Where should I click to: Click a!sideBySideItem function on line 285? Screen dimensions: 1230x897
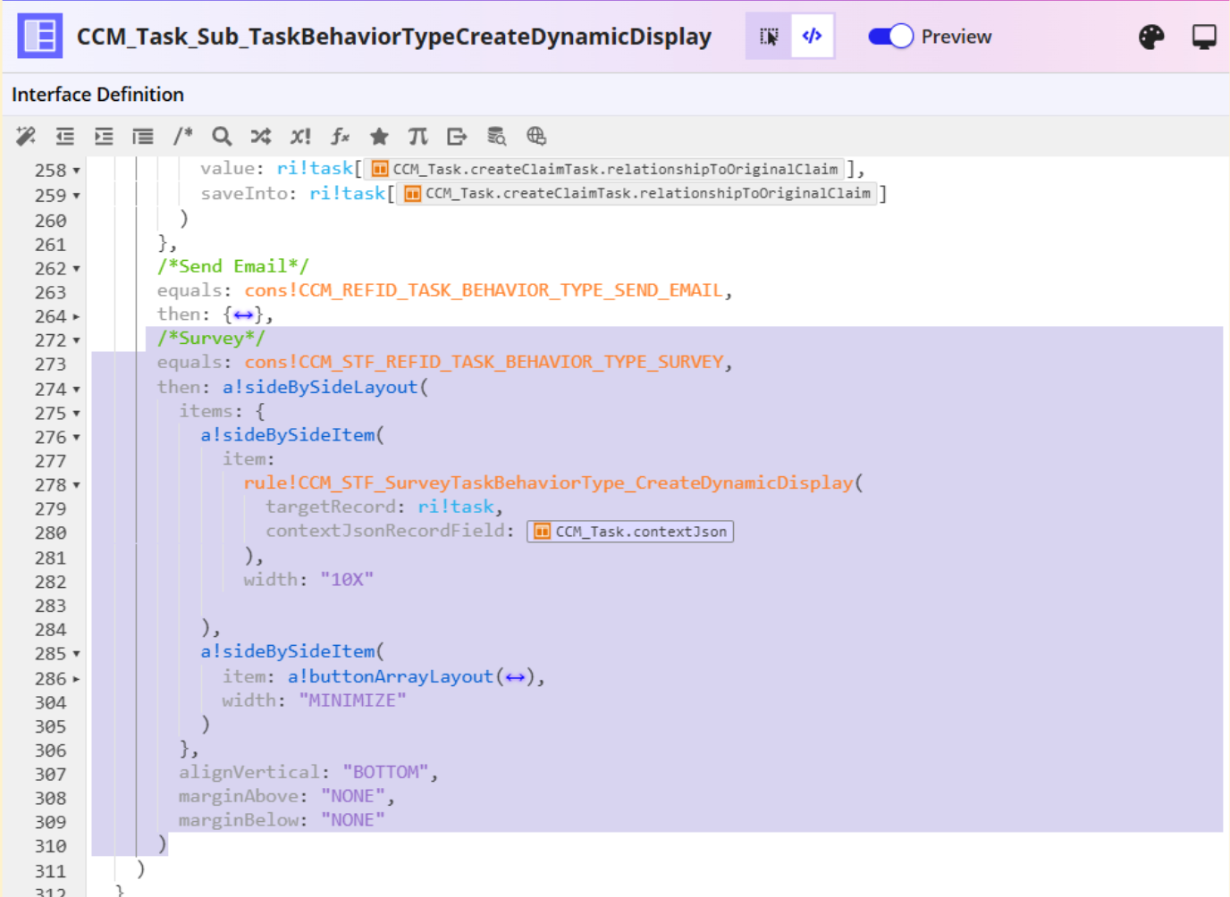pos(288,651)
